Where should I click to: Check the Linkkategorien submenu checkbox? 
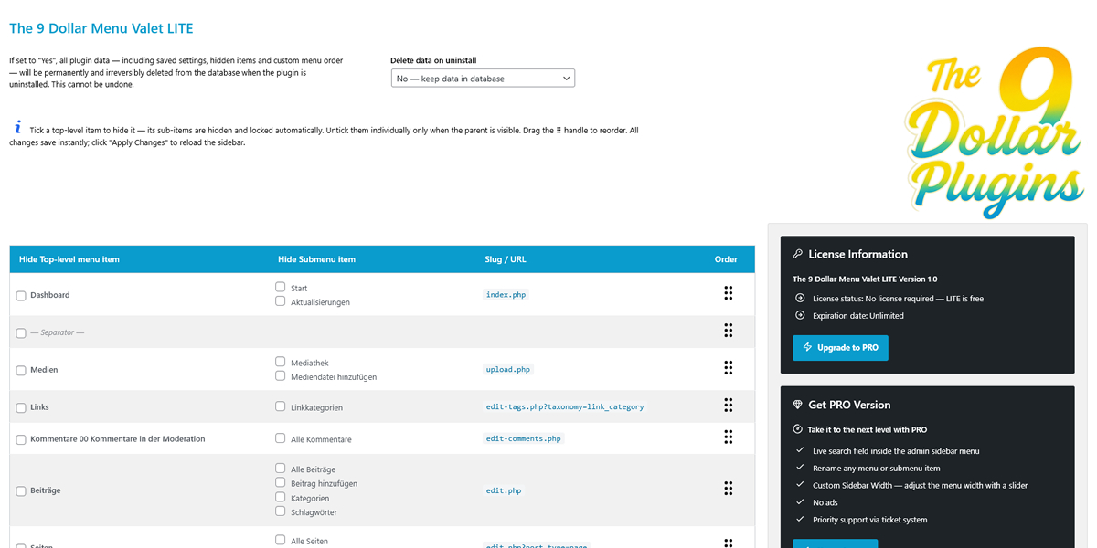(x=281, y=406)
